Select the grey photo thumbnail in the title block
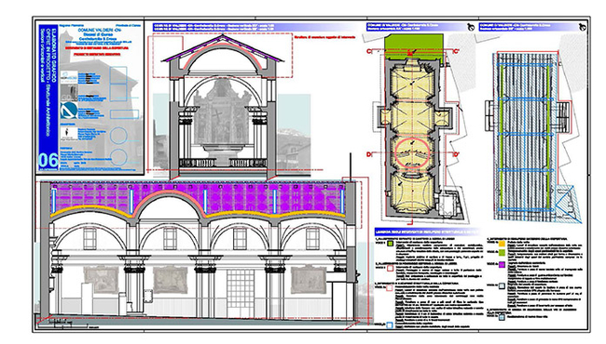Screen dimensions: 606x344 point(69,93)
